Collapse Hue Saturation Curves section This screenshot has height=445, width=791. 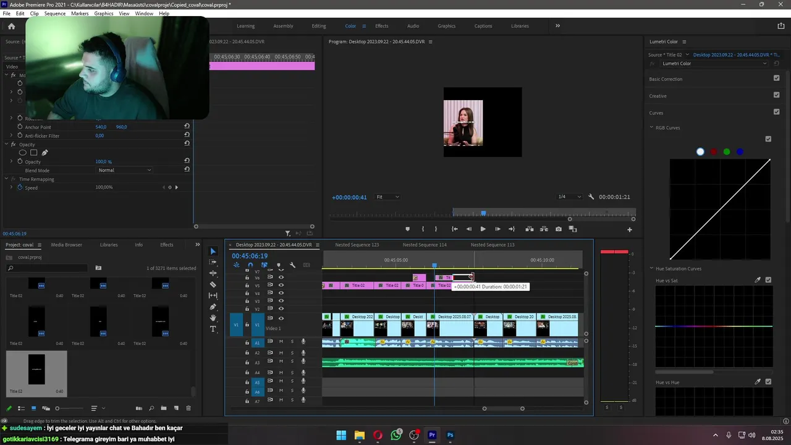pos(651,268)
